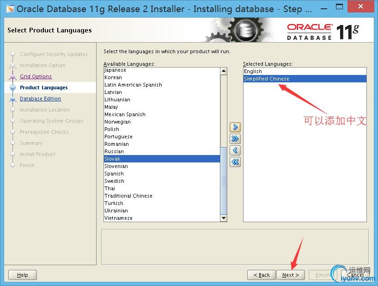Click the available languages scrollbar thumb
The height and width of the screenshot is (286, 378).
click(x=224, y=180)
